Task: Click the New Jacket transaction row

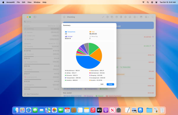Action: [108, 94]
